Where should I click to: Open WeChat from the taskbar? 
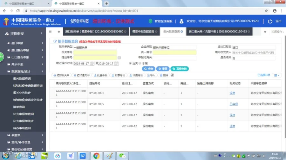(x=122, y=156)
